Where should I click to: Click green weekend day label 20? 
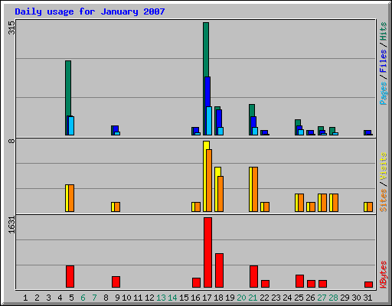(x=241, y=298)
